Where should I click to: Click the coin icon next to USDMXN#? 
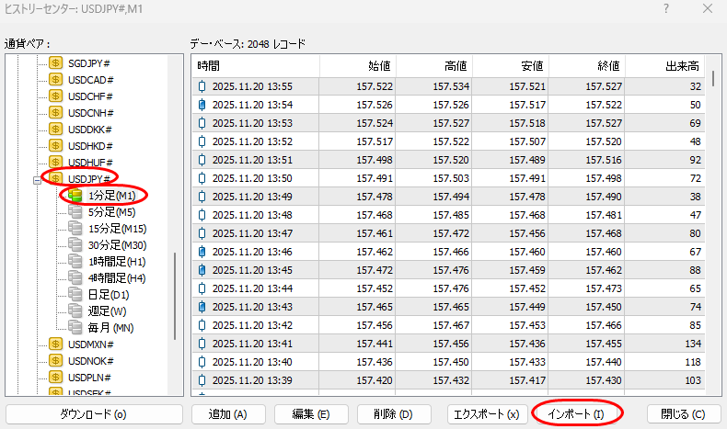tap(56, 344)
